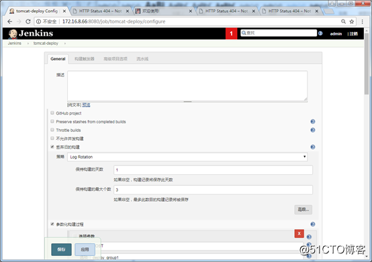Open help icon next to the red X button

[x=309, y=237]
